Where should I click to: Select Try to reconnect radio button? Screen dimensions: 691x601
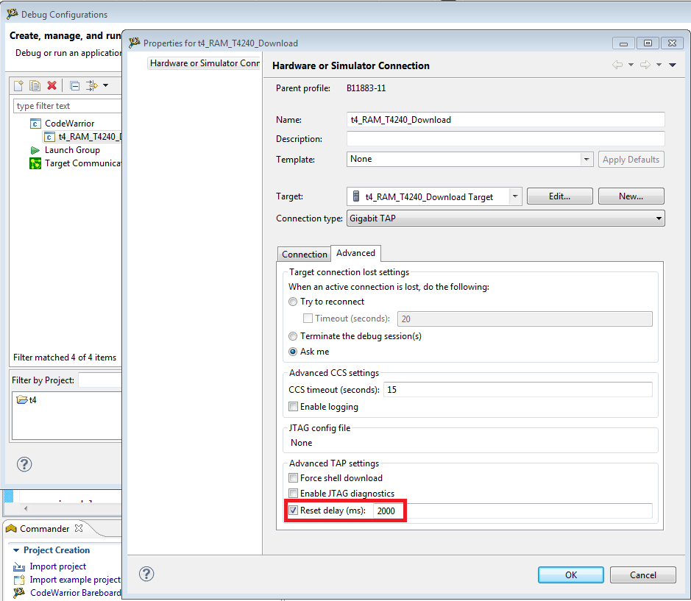(x=293, y=302)
